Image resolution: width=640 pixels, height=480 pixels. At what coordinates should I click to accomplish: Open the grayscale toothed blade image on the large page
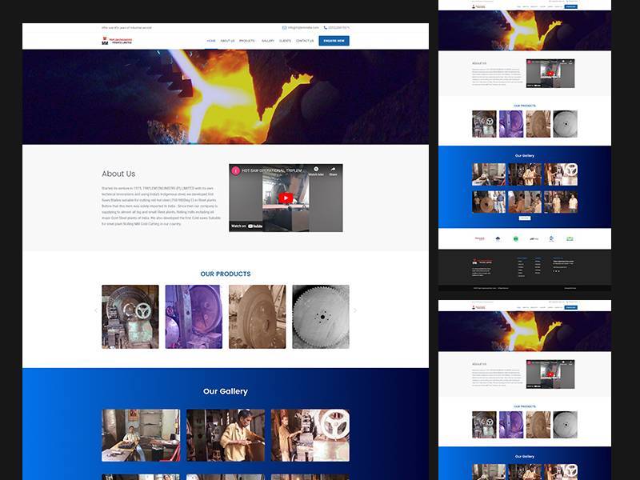[x=321, y=317]
